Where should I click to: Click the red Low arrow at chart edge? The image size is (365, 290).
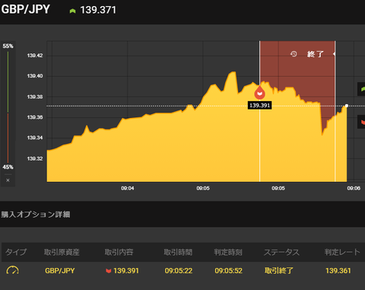[362, 122]
